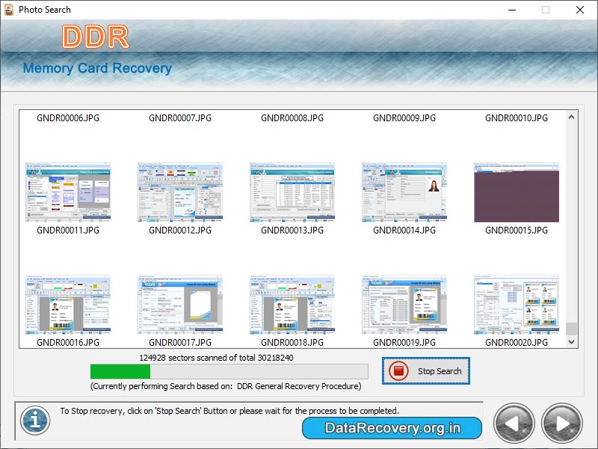The height and width of the screenshot is (449, 598).
Task: Select thumbnail GNDR00020.JPG
Action: (516, 305)
